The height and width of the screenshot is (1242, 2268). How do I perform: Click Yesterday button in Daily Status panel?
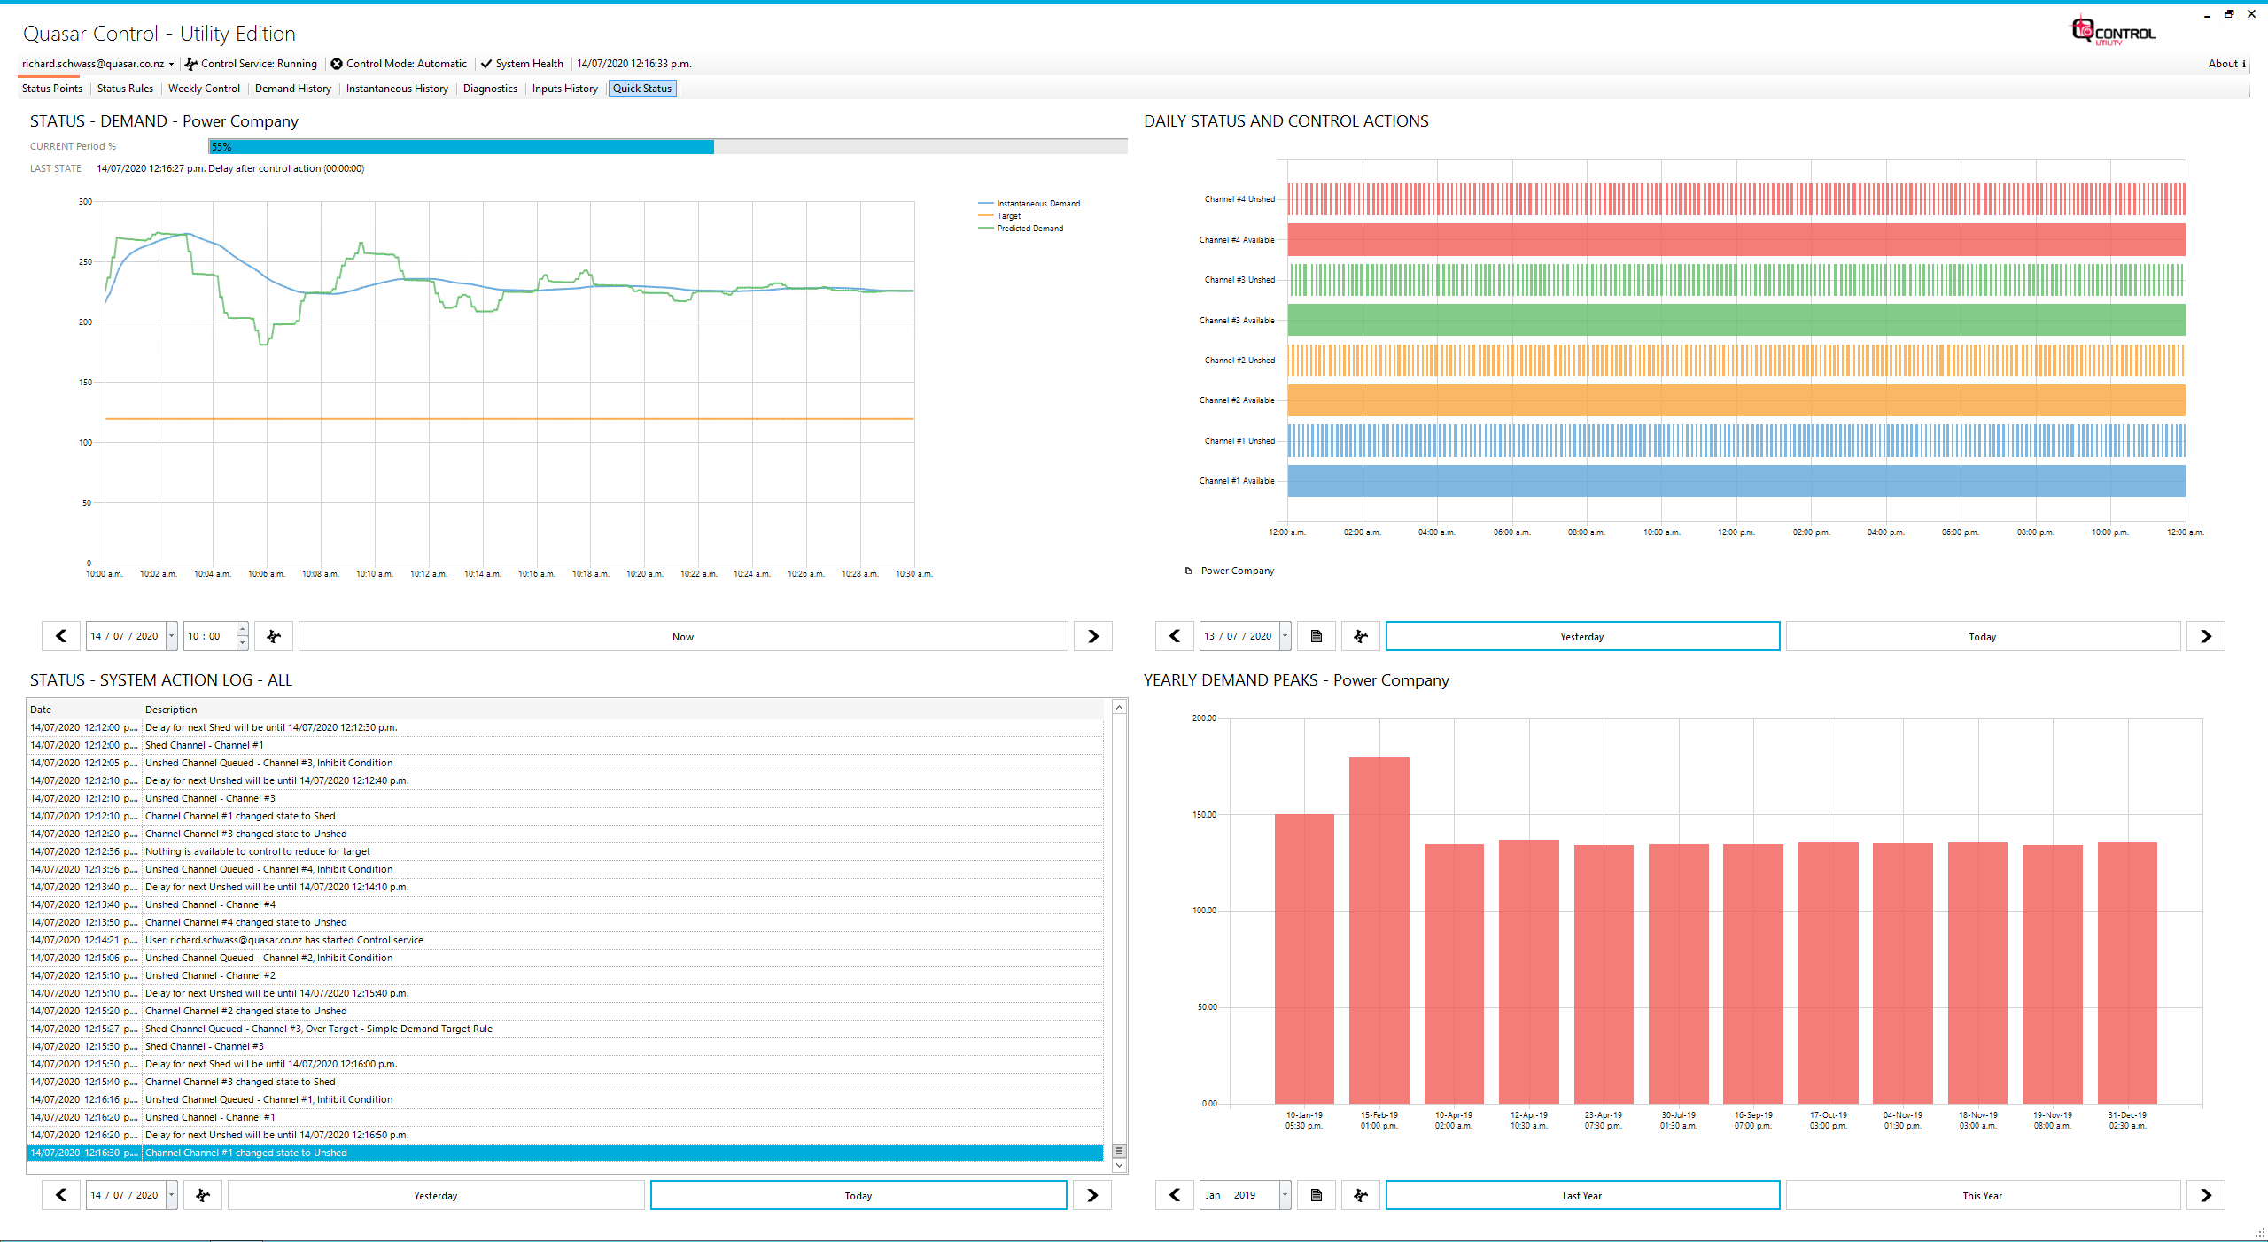pos(1582,636)
